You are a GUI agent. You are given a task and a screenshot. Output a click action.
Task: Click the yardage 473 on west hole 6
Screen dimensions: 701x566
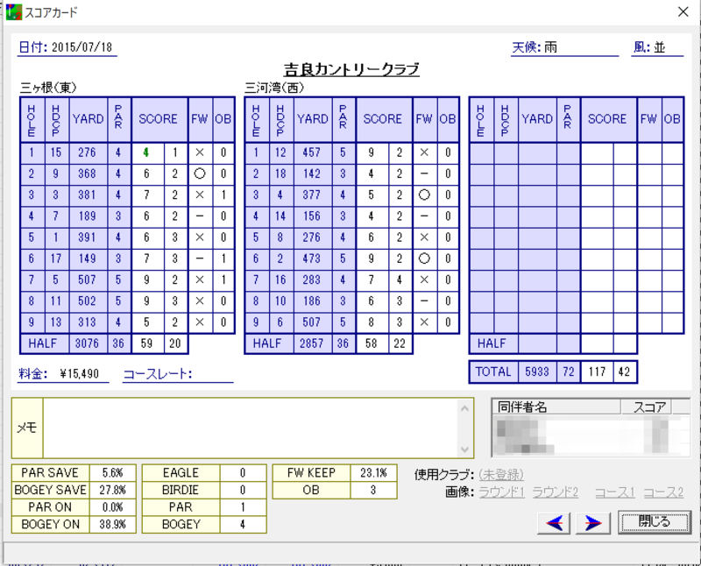tap(312, 258)
